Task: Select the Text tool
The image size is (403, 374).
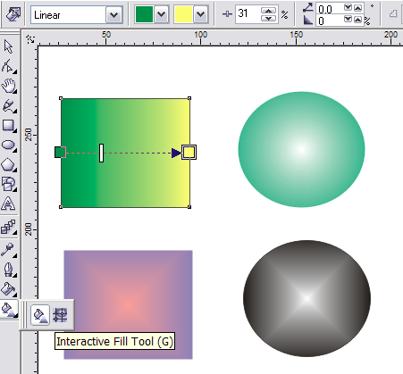Action: (x=8, y=204)
